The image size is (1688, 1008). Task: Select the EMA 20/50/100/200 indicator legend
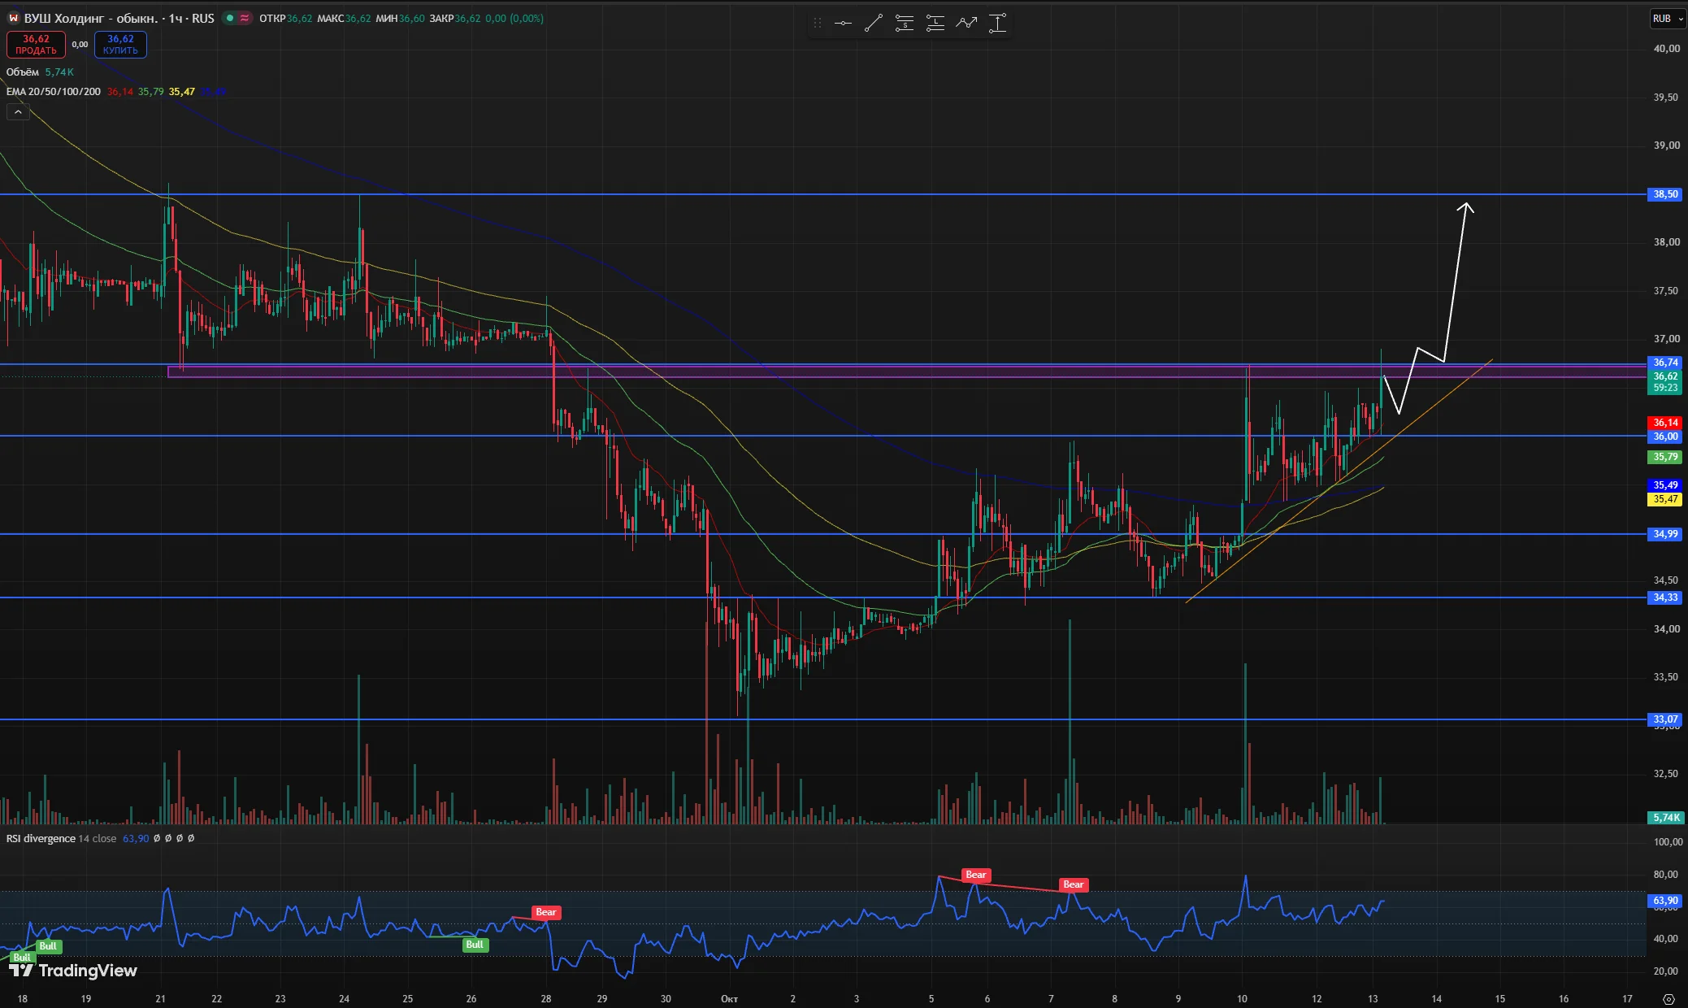click(x=54, y=91)
